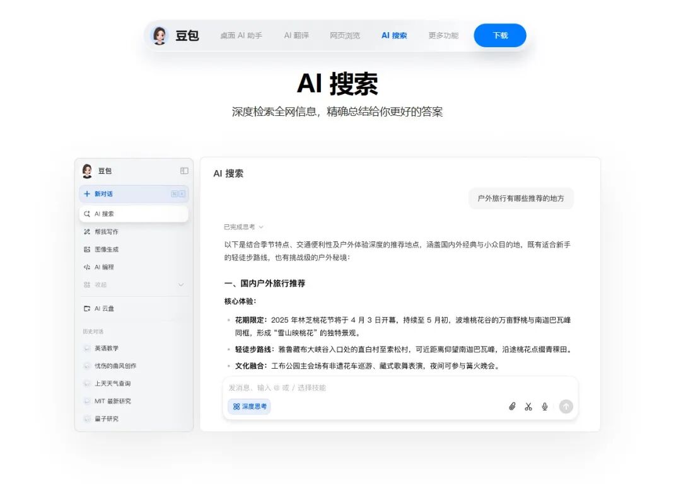
Task: Toggle the 深度思考 deep thinking mode
Action: [x=248, y=406]
